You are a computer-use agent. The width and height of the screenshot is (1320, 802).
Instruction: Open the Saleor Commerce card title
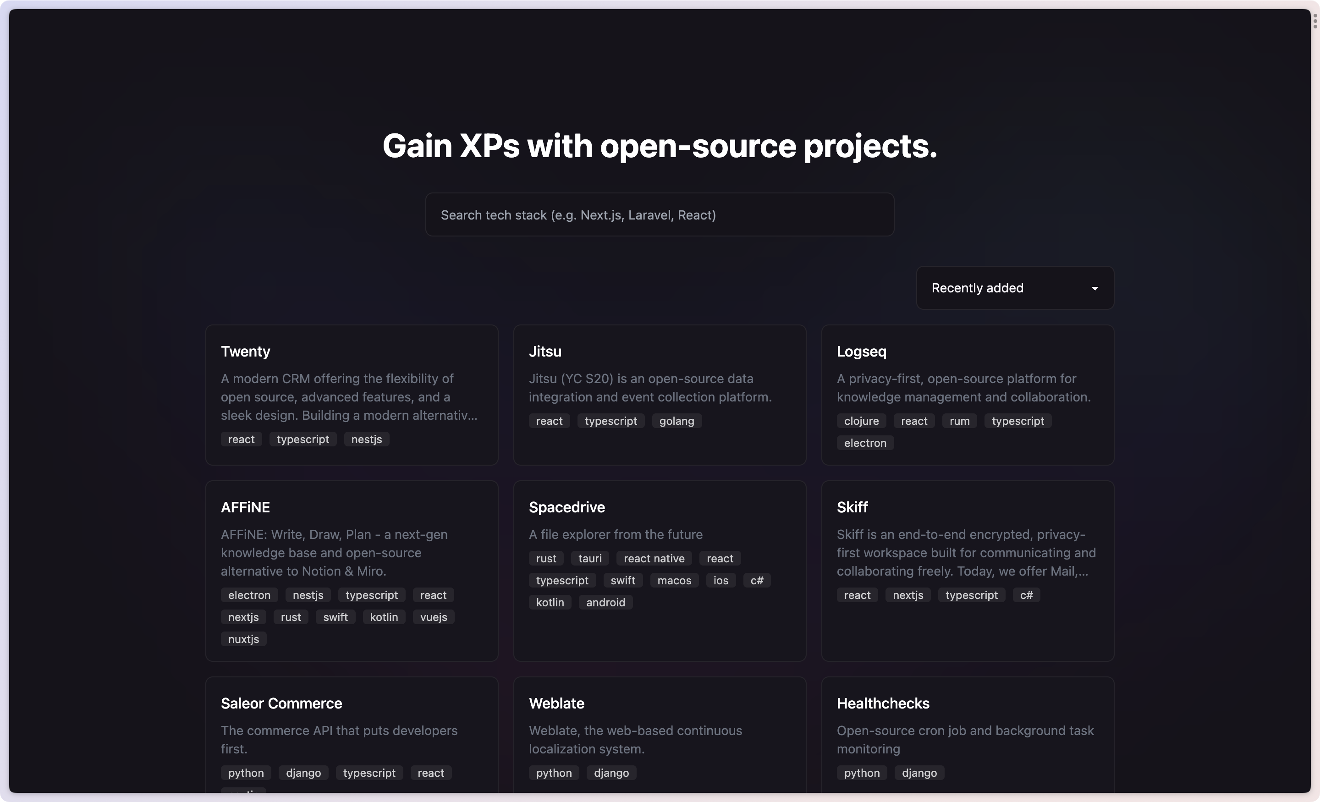point(281,703)
